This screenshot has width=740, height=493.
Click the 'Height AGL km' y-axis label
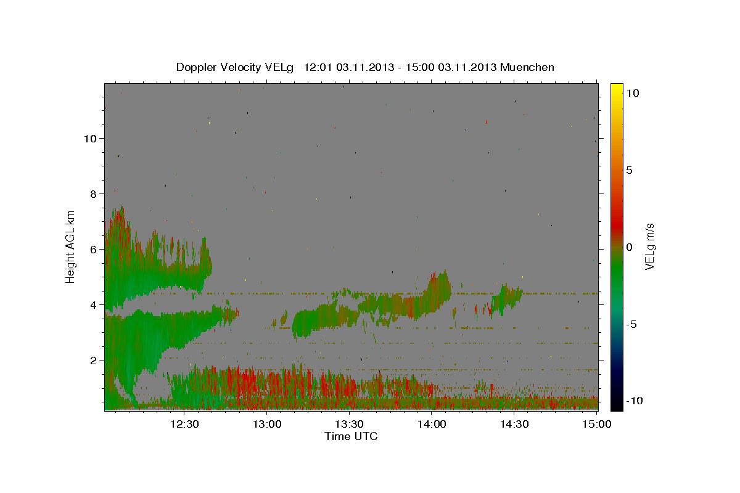[71, 246]
